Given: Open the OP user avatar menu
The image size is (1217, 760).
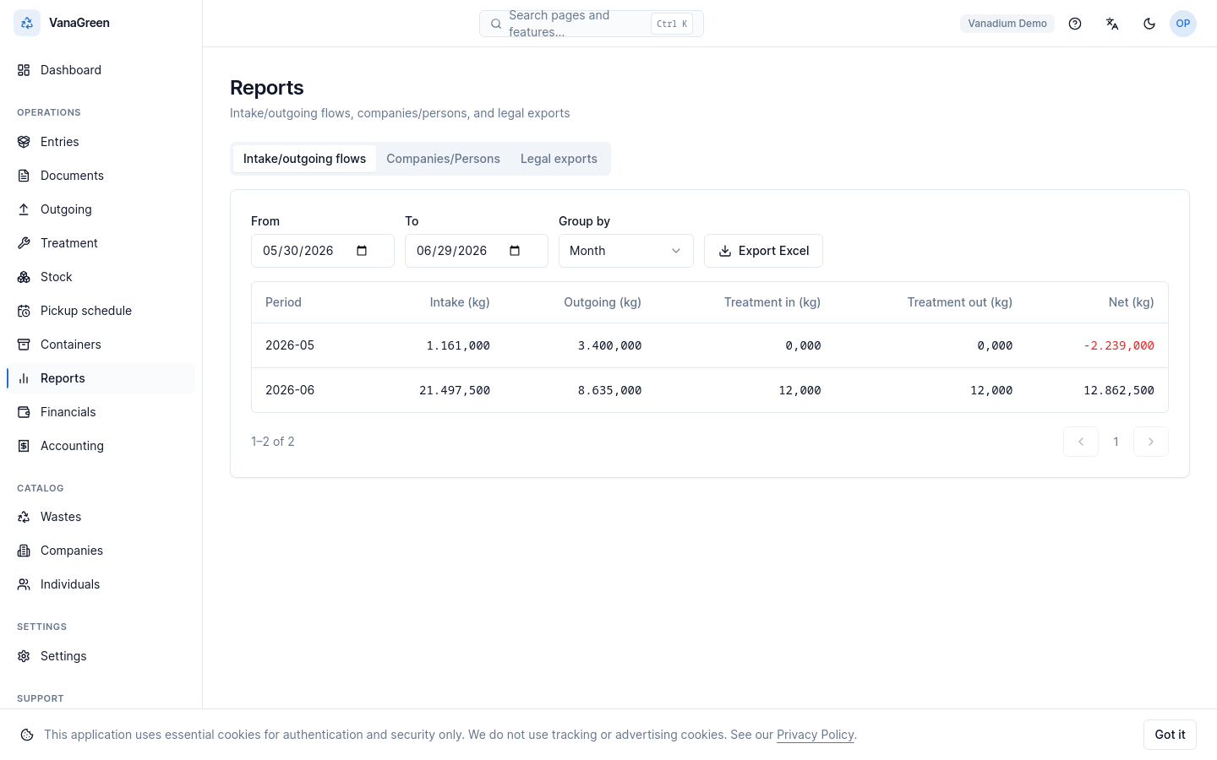Looking at the screenshot, I should [x=1183, y=24].
